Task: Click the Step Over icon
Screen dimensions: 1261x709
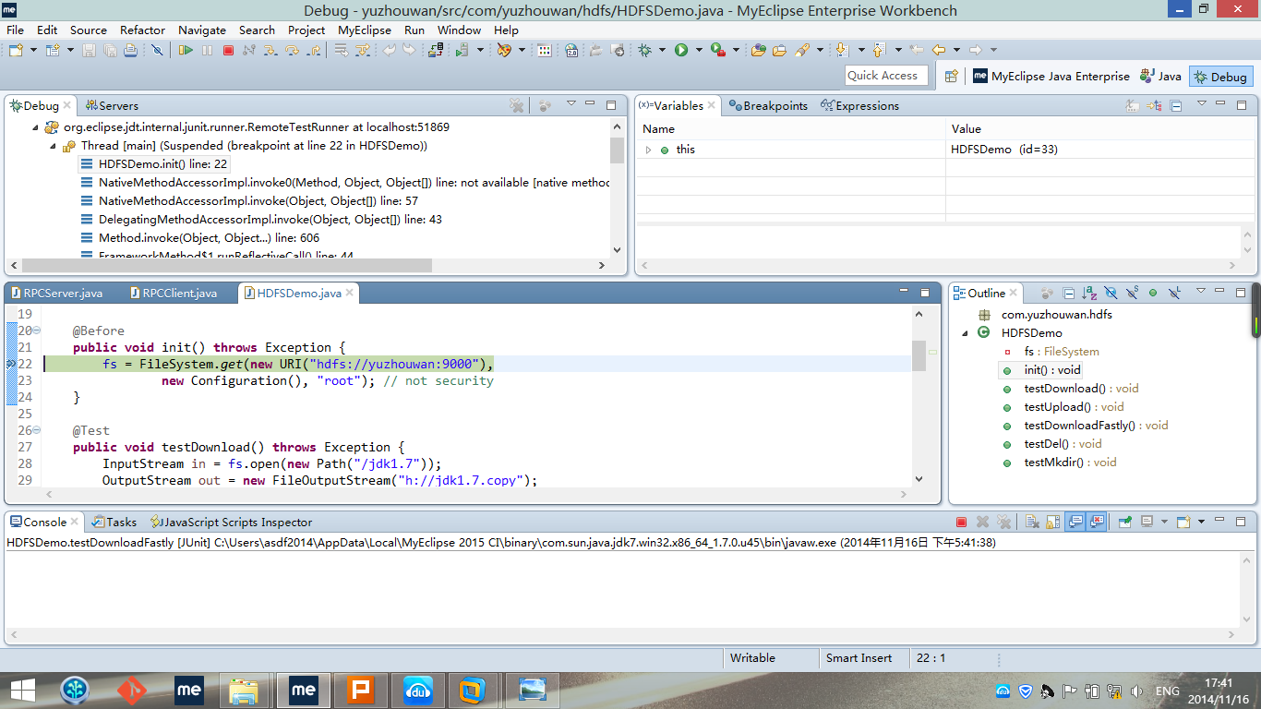Action: coord(293,50)
